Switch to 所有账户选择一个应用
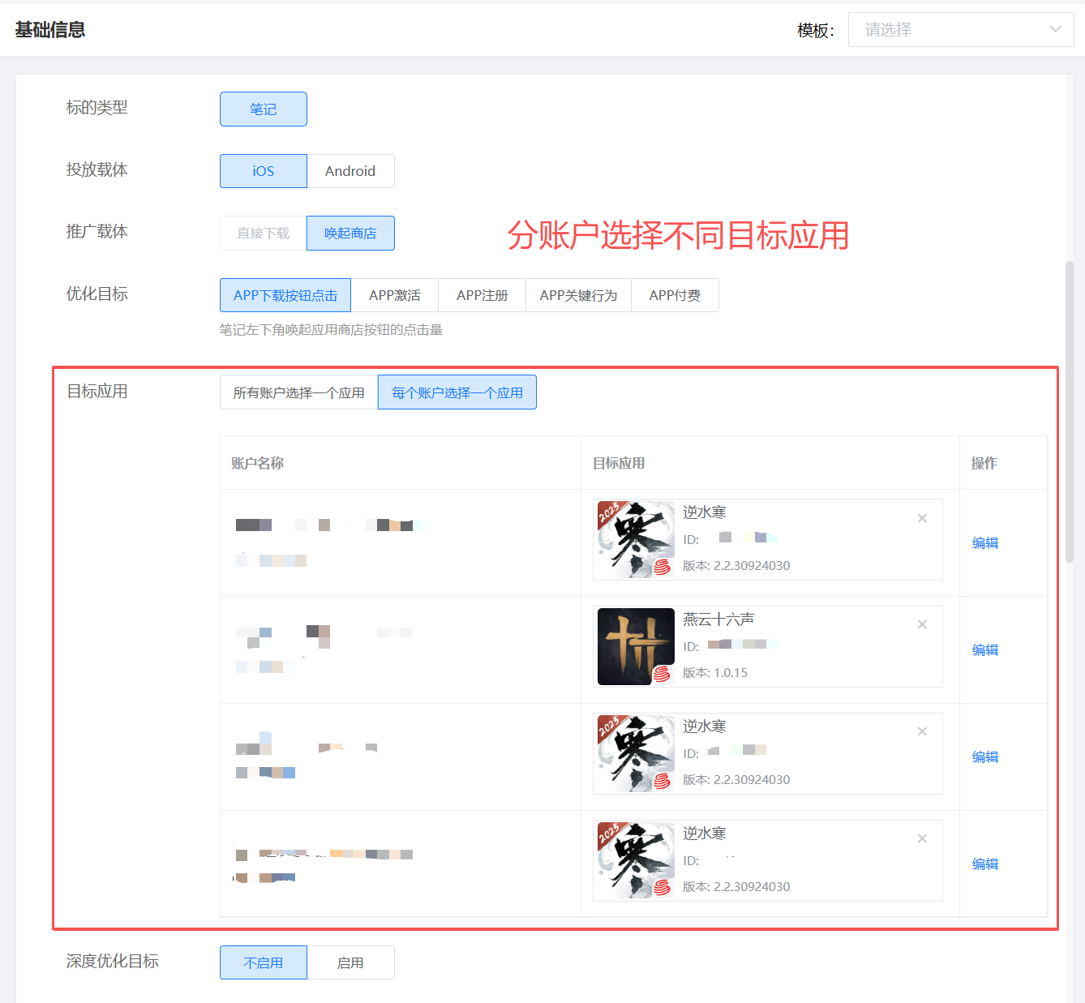1085x1003 pixels. coord(298,392)
